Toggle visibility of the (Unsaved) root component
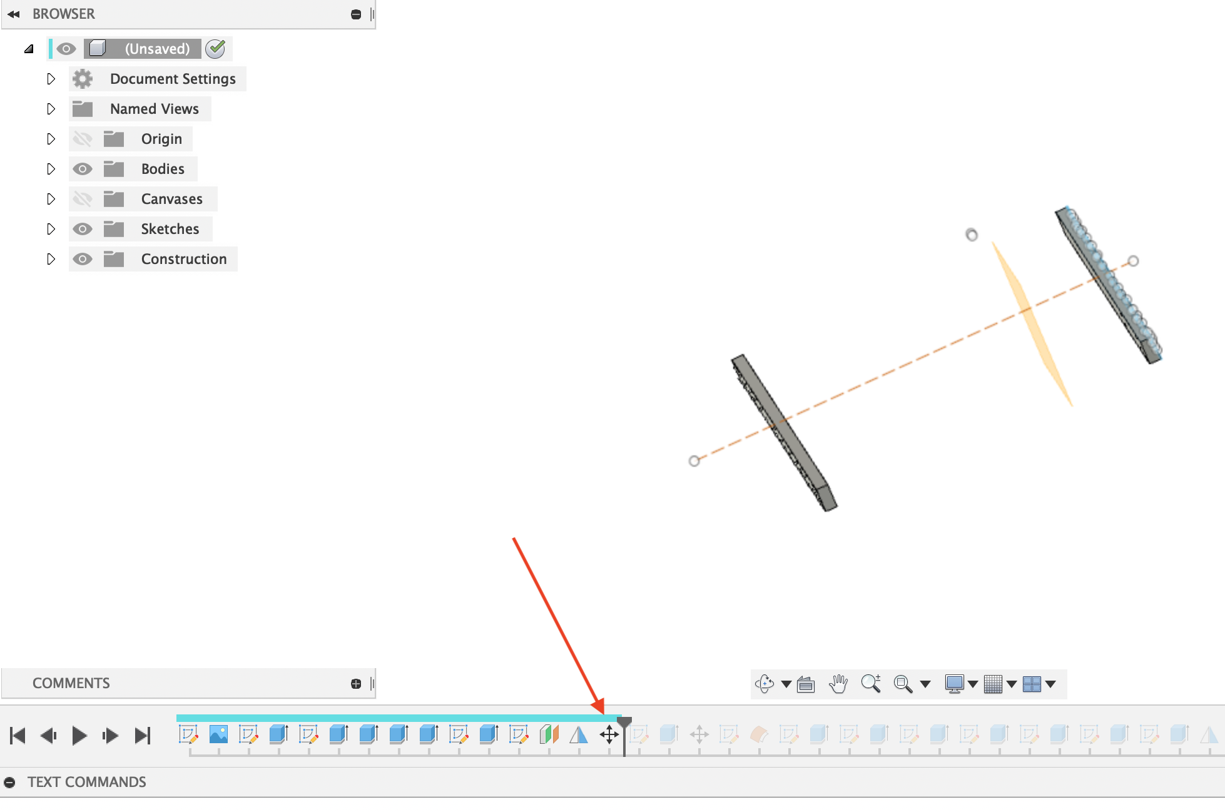The width and height of the screenshot is (1225, 812). [66, 49]
